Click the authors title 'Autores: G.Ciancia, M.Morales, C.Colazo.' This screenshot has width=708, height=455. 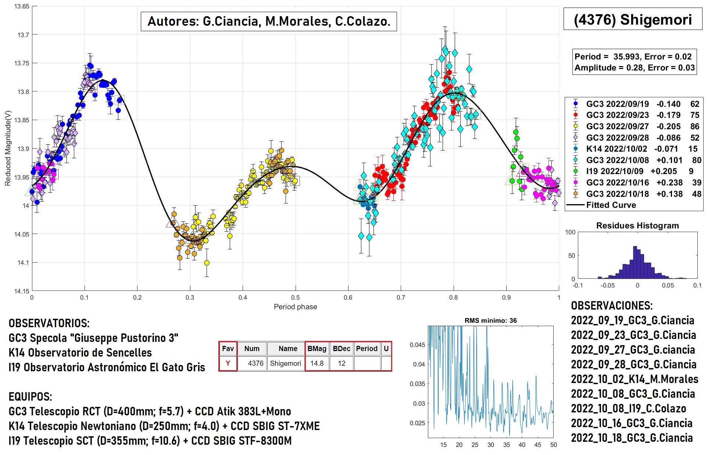click(x=269, y=21)
